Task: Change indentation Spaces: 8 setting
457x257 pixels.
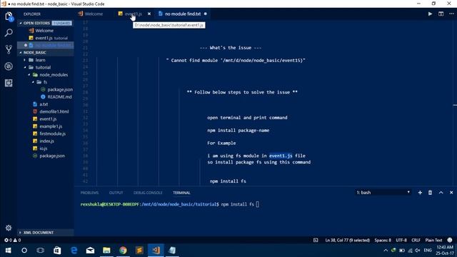Action: [383, 240]
